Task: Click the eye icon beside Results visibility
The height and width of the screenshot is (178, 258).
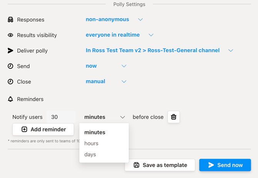Action: pos(10,35)
